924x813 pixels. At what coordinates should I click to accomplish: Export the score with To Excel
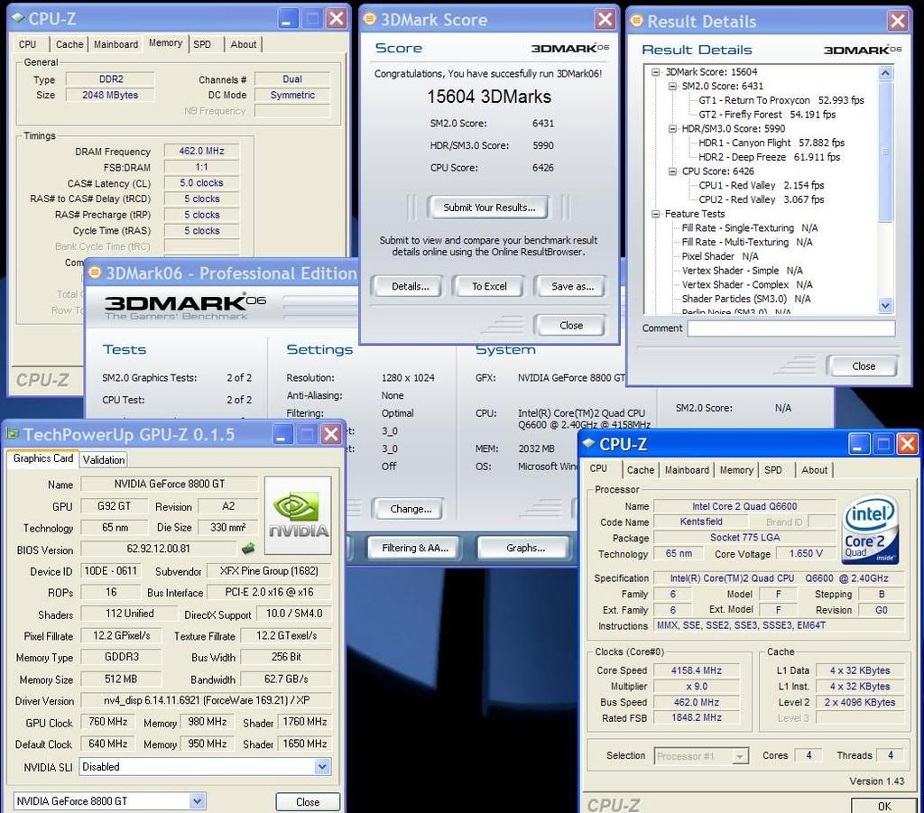coord(489,286)
